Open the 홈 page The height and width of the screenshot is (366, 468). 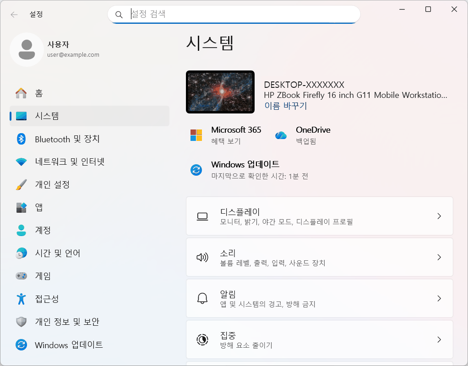(89, 93)
